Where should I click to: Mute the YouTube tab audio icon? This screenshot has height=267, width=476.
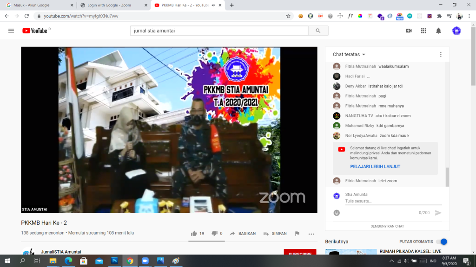(x=213, y=5)
